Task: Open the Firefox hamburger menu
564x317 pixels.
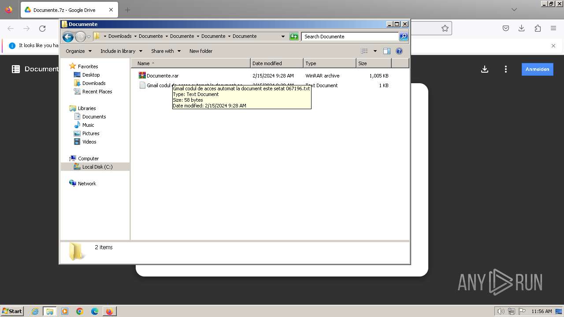Action: (x=553, y=28)
